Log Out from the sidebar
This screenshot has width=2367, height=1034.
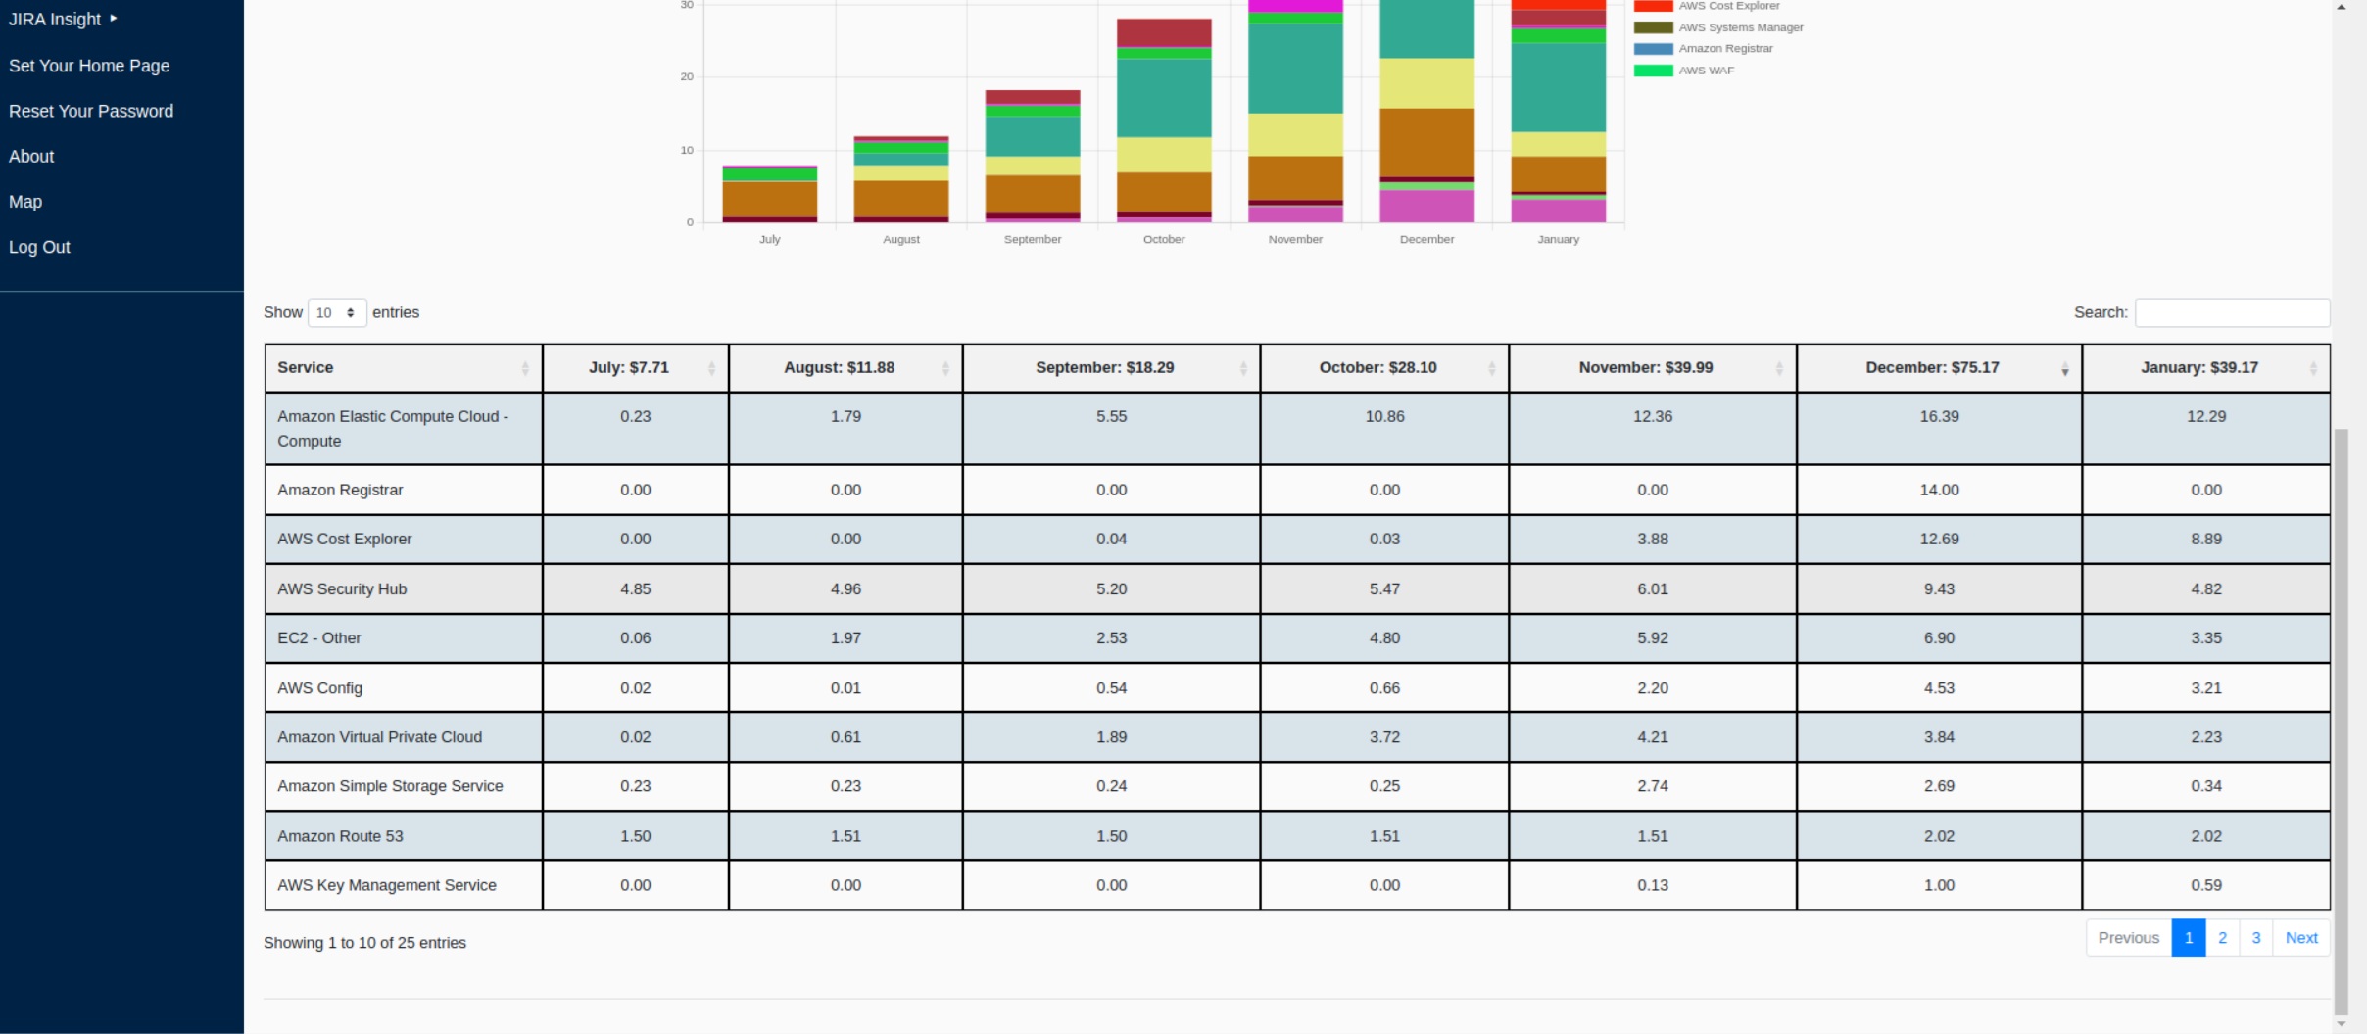(x=39, y=247)
